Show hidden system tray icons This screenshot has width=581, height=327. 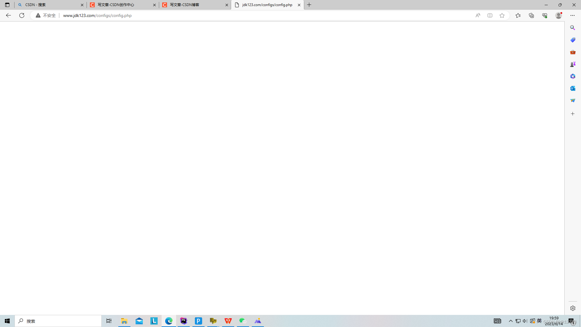511,321
